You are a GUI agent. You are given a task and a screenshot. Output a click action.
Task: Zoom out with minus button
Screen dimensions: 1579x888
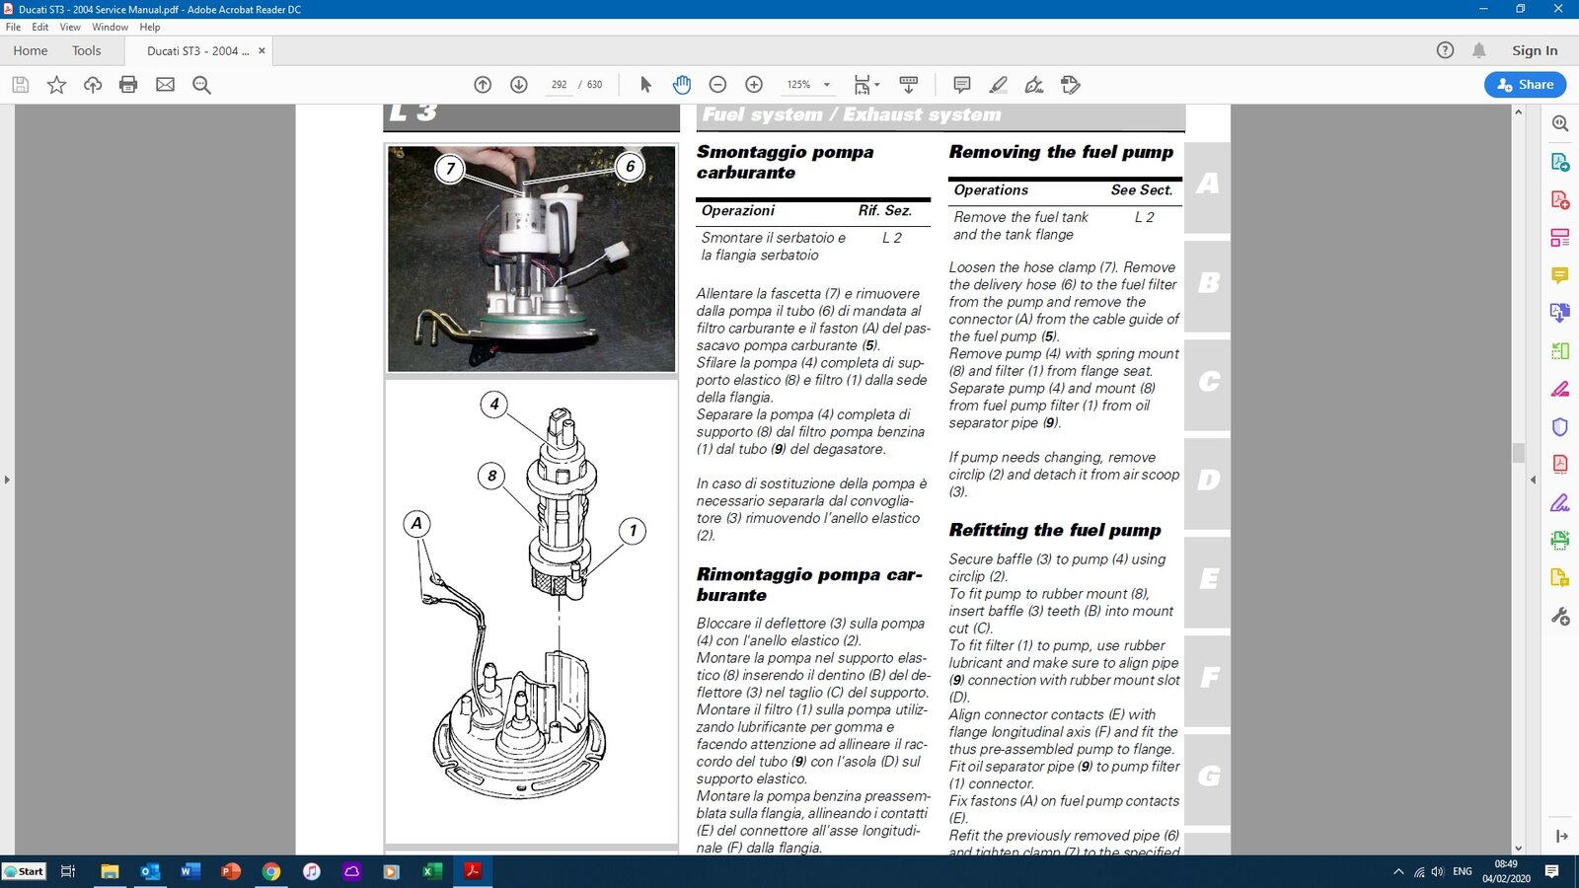[718, 85]
